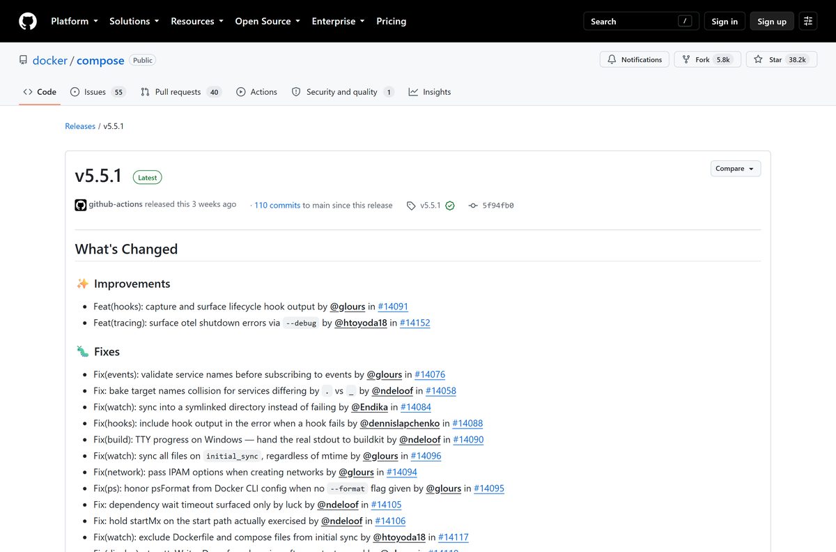Click the green verified check icon
Viewport: 836px width, 552px height.
450,206
